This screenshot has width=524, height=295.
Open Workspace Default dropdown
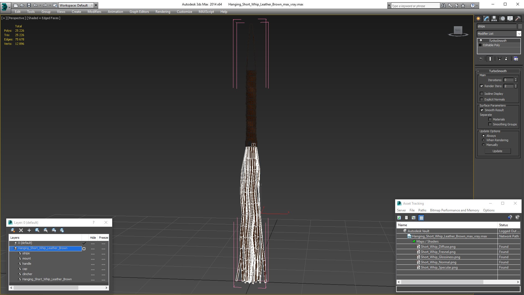pyautogui.click(x=92, y=5)
